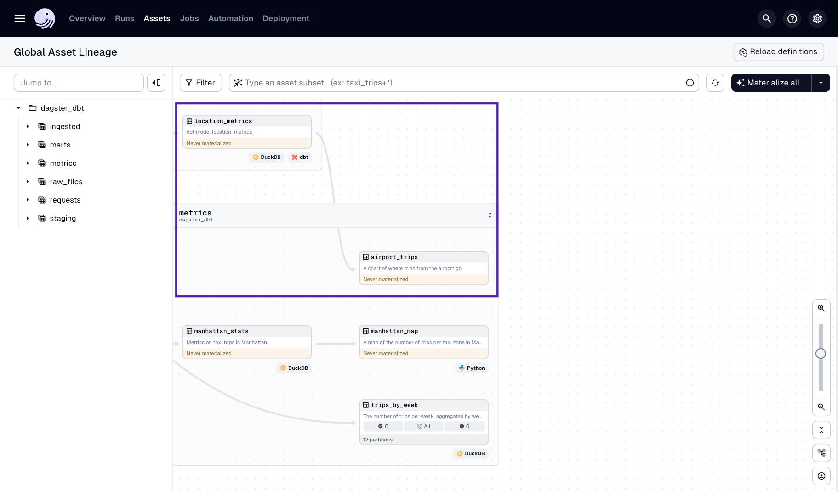The image size is (838, 492).
Task: Zoom out using the zoom-out magnifier icon
Action: (x=821, y=407)
